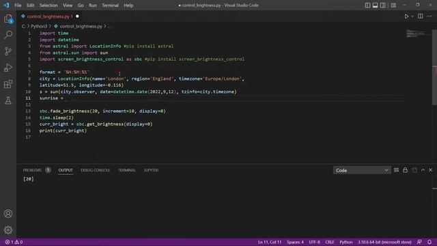Open the View menu
The width and height of the screenshot is (437, 246).
pyautogui.click(x=68, y=5)
